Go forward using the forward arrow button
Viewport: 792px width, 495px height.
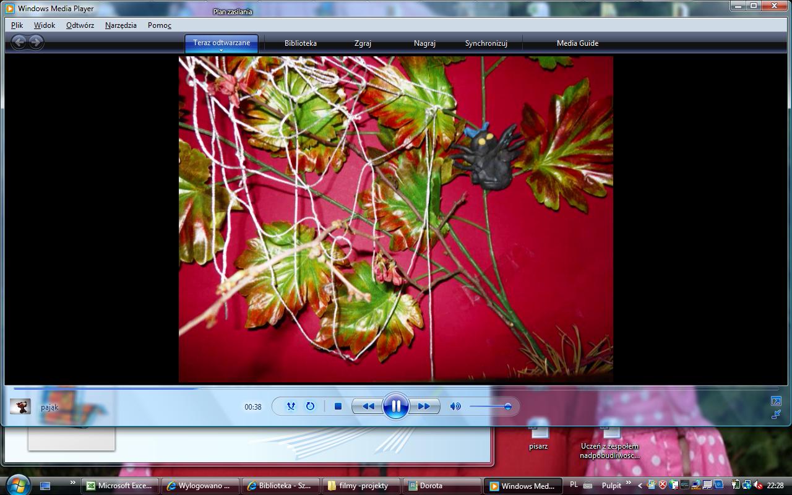click(x=37, y=42)
